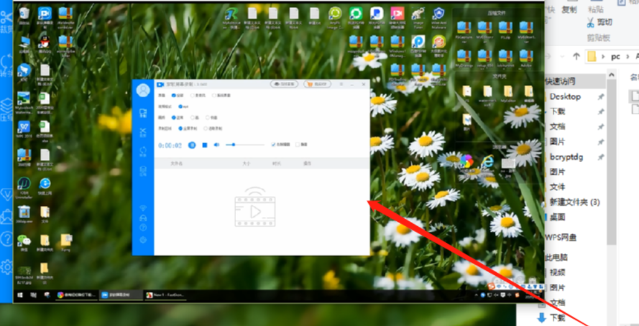
Task: Open 新建文件夹 (3) in Explorer sidebar
Action: tap(574, 202)
